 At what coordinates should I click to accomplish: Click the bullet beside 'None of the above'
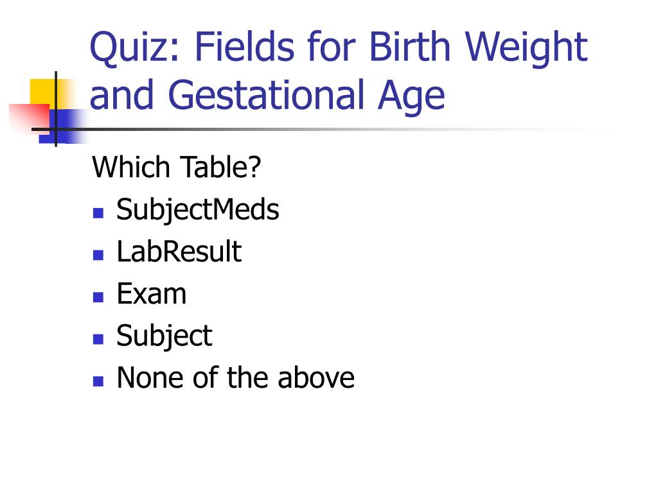98,381
